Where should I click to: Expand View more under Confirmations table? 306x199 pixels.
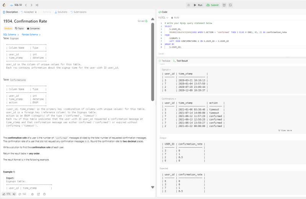click(x=285, y=130)
